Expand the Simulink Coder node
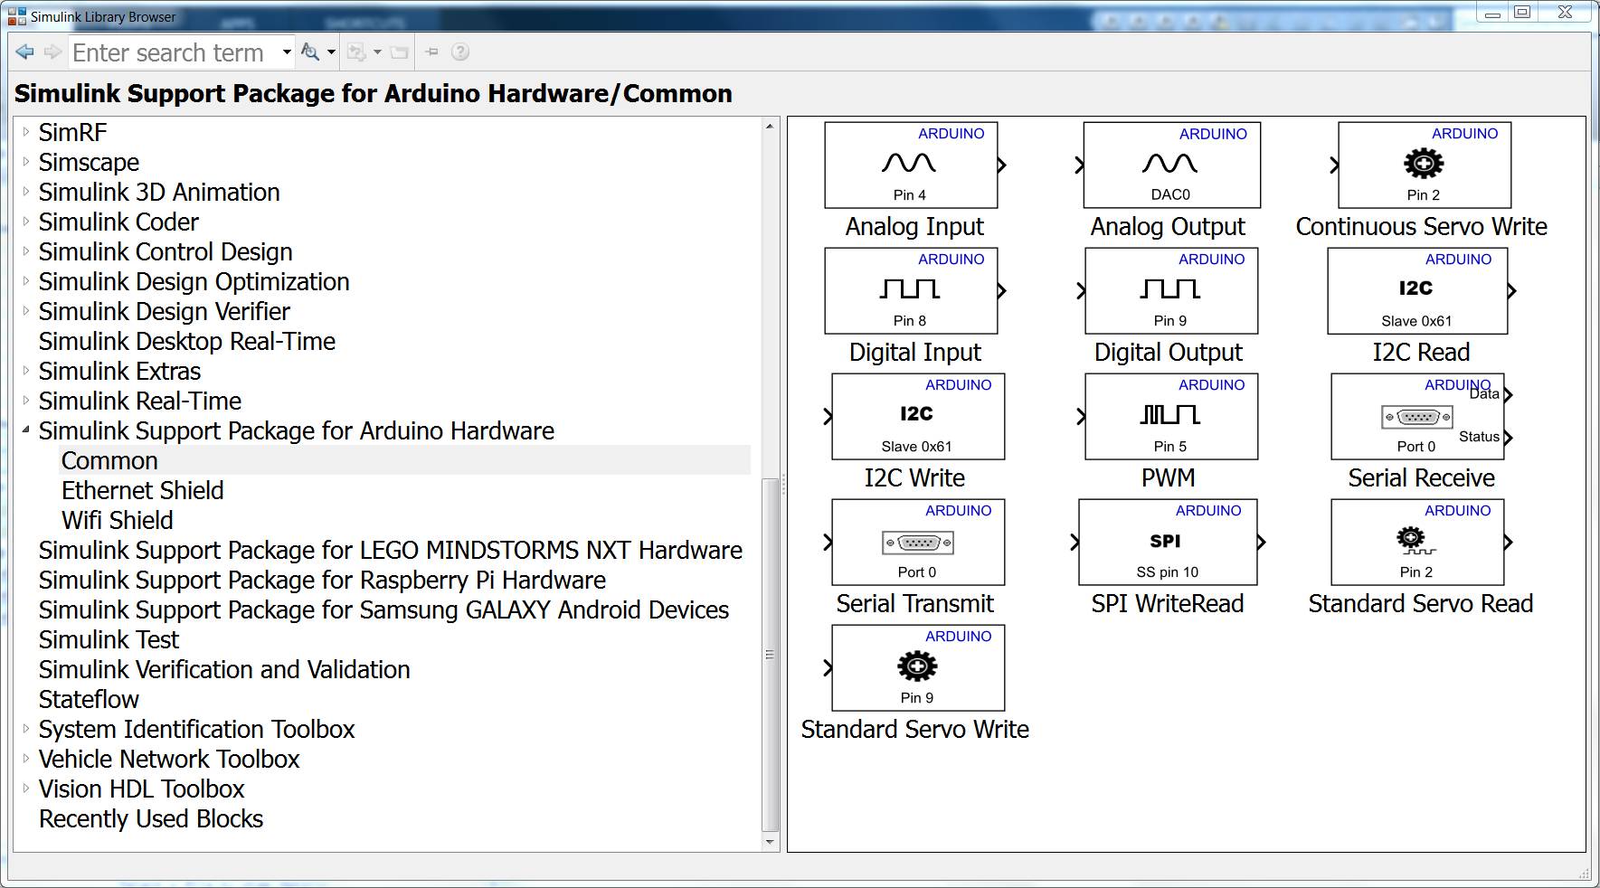1600x888 pixels. [x=26, y=222]
